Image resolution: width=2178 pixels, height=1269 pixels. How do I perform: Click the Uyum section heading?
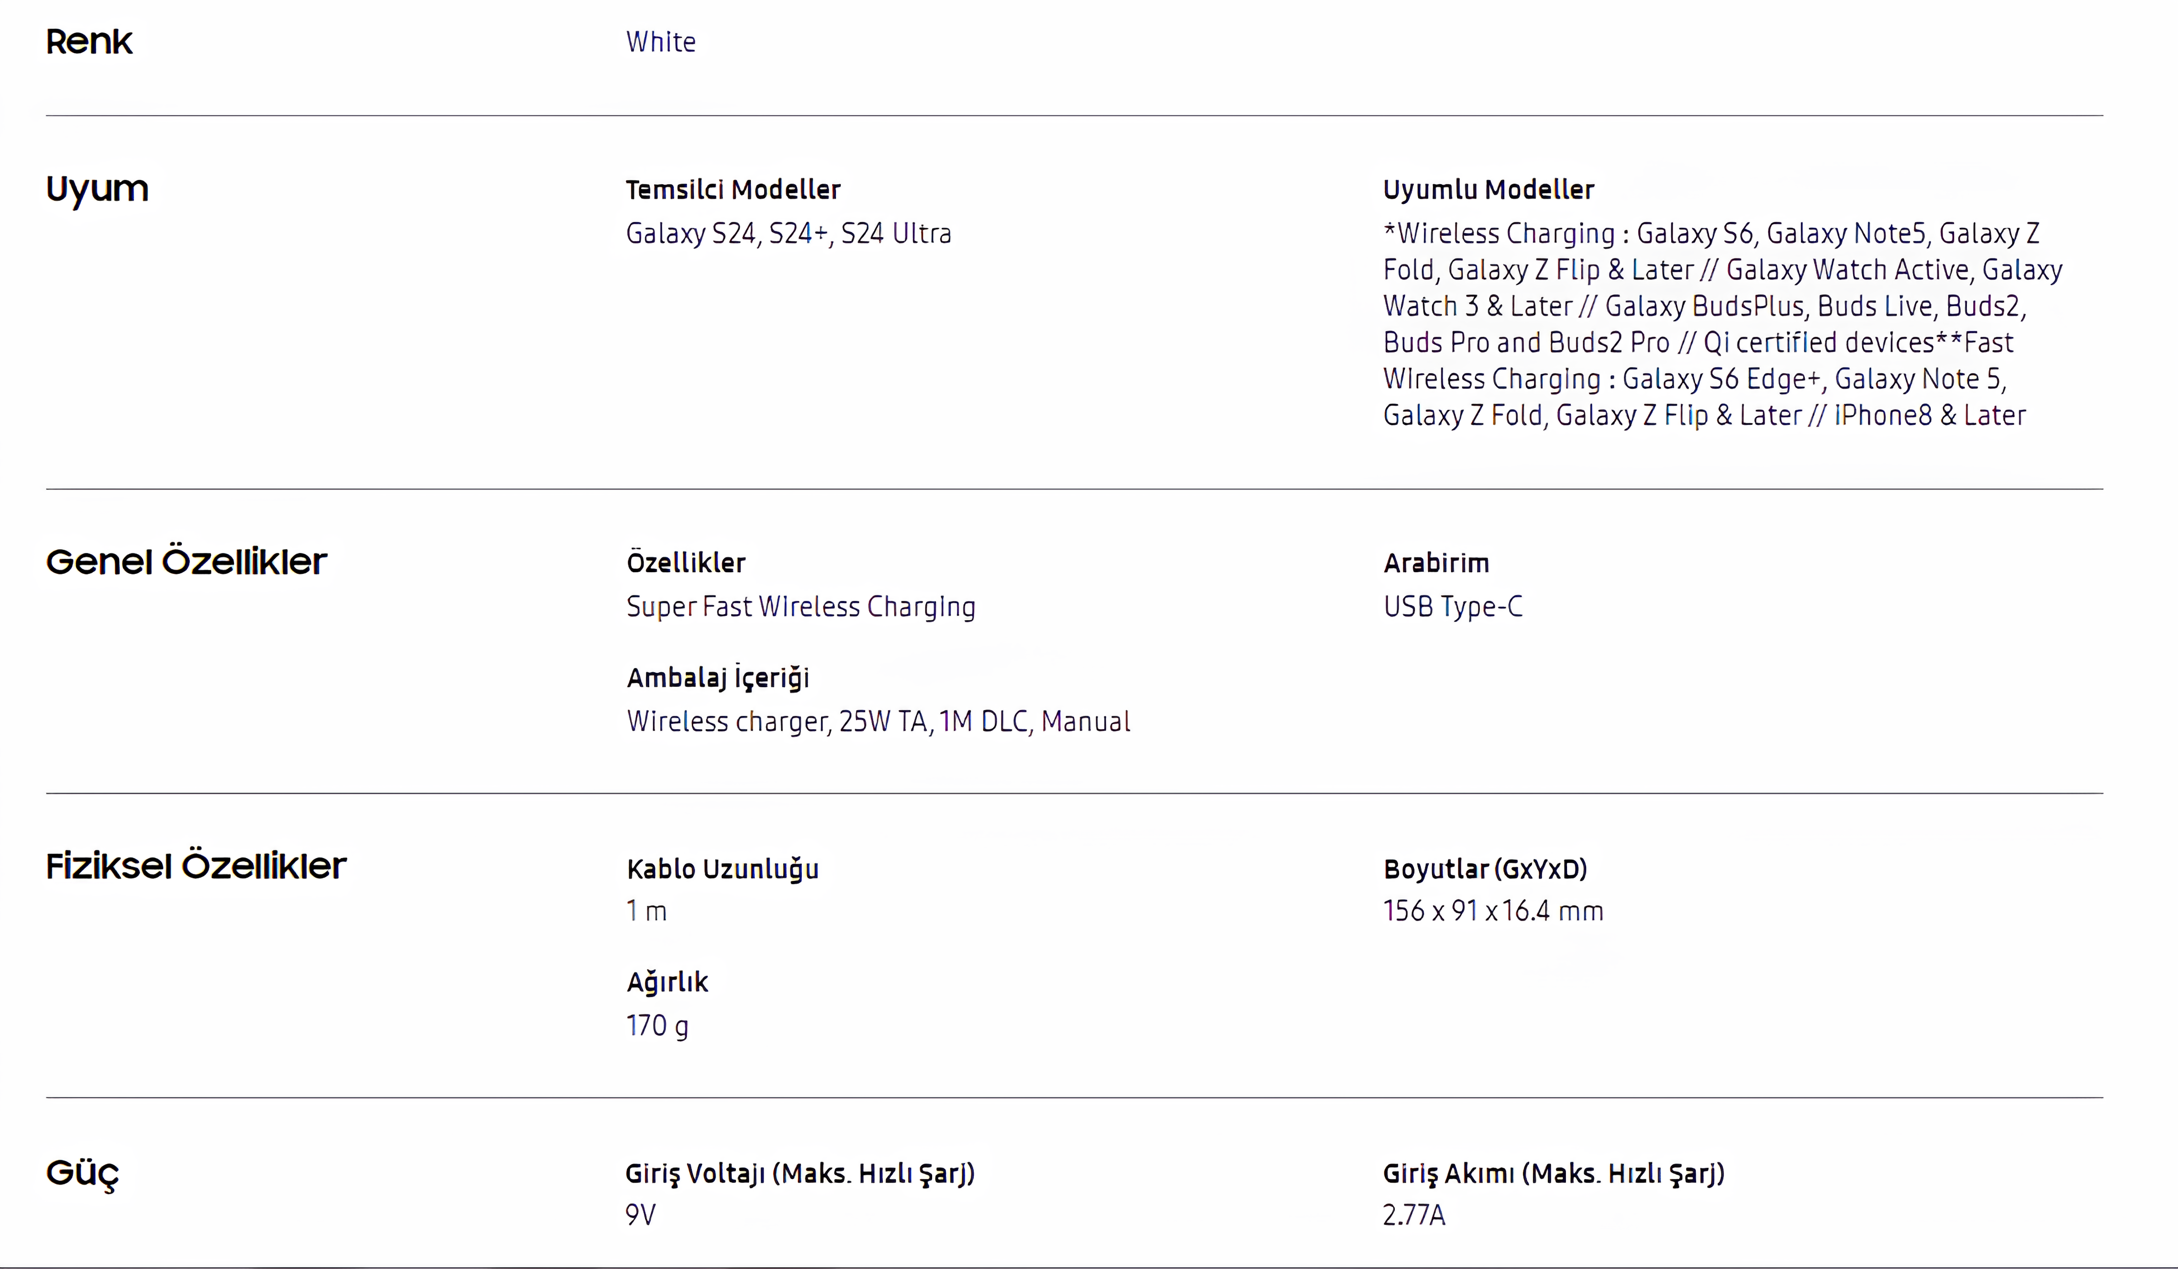[97, 189]
